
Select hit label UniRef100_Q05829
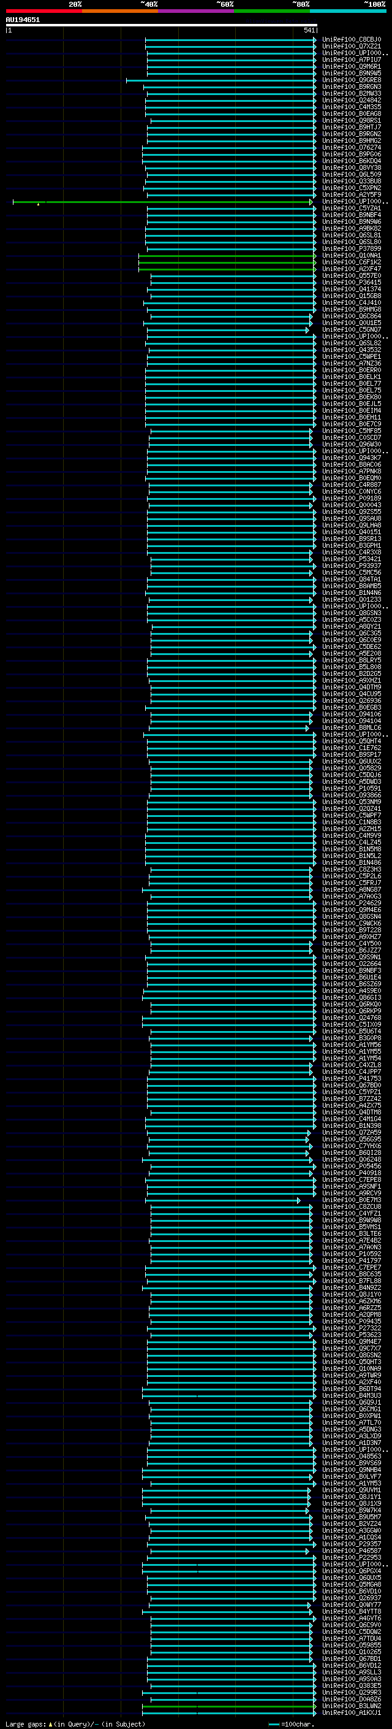click(351, 768)
